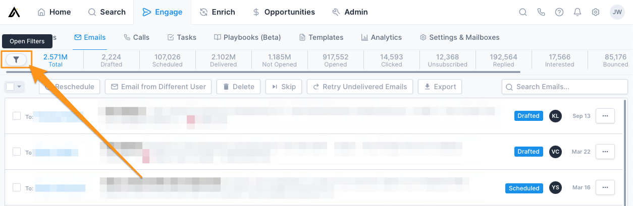Click the Apollo logo icon
The height and width of the screenshot is (206, 633).
pyautogui.click(x=14, y=12)
